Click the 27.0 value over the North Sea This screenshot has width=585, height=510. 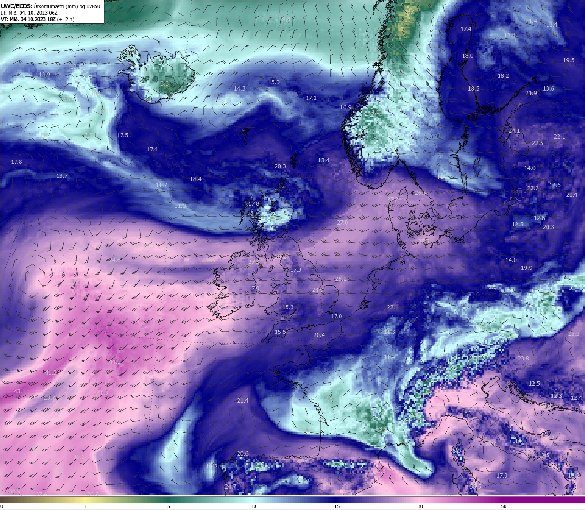coord(342,223)
